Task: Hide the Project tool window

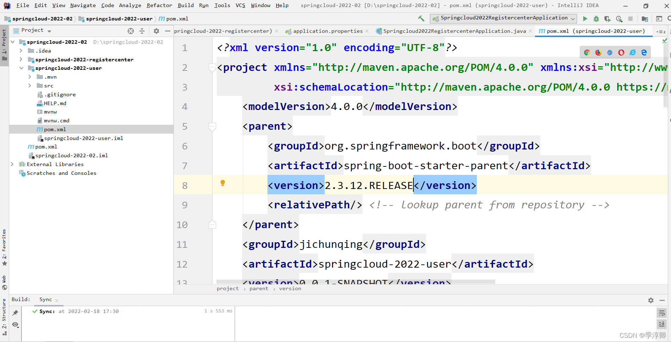Action: click(168, 31)
